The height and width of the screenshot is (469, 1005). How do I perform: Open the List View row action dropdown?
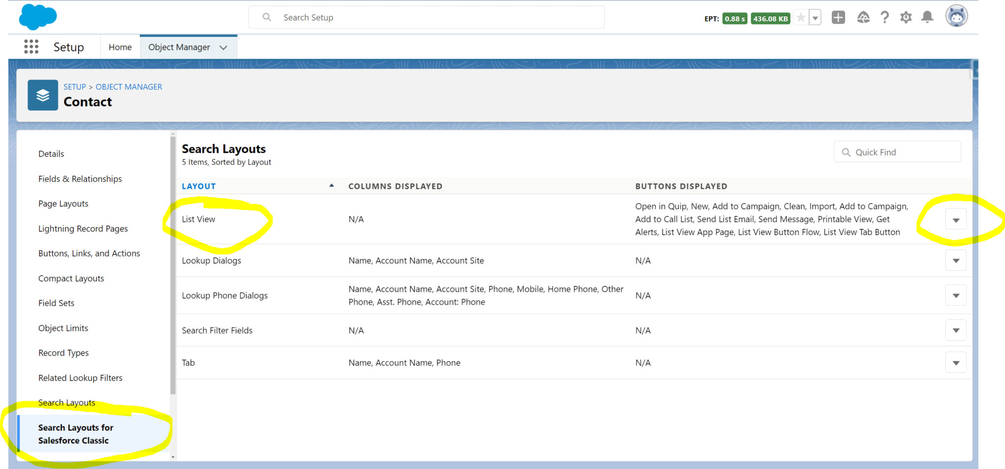pos(955,220)
